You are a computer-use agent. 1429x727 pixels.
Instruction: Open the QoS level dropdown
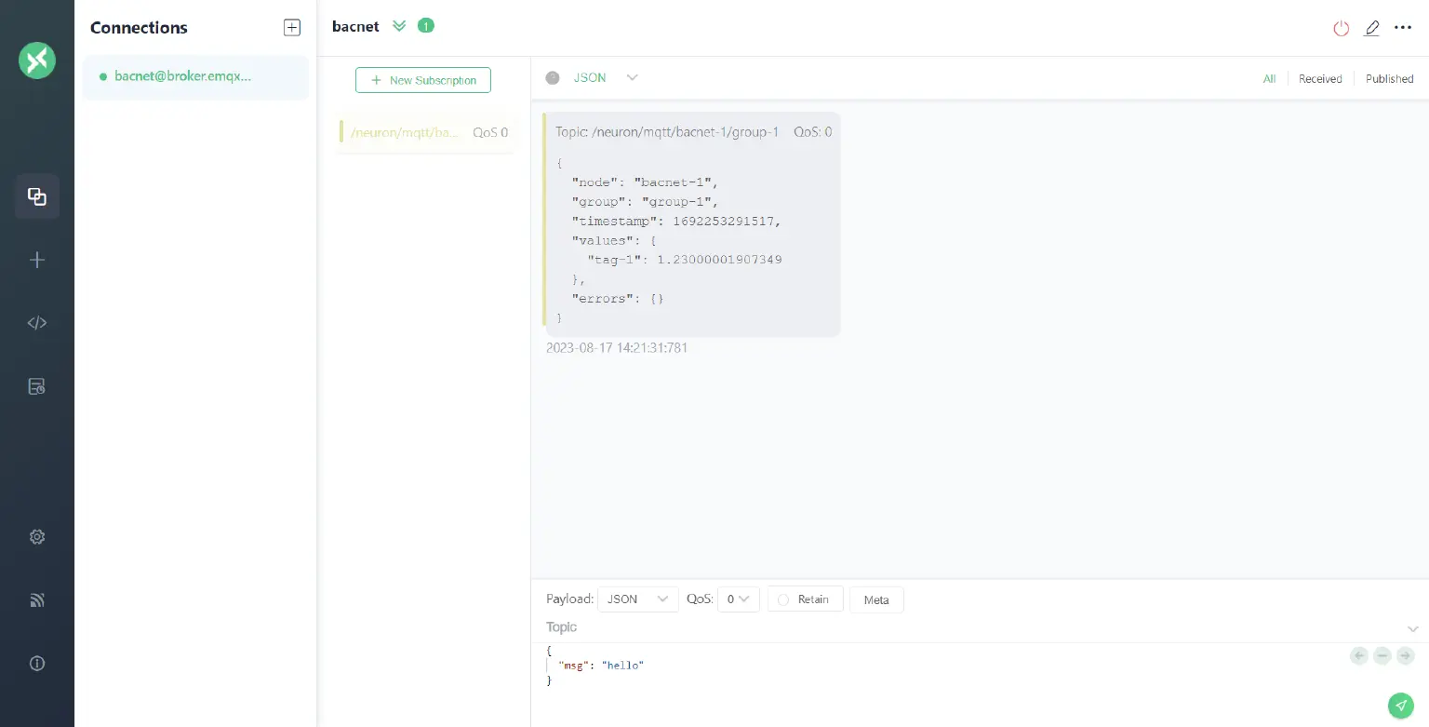coord(738,599)
